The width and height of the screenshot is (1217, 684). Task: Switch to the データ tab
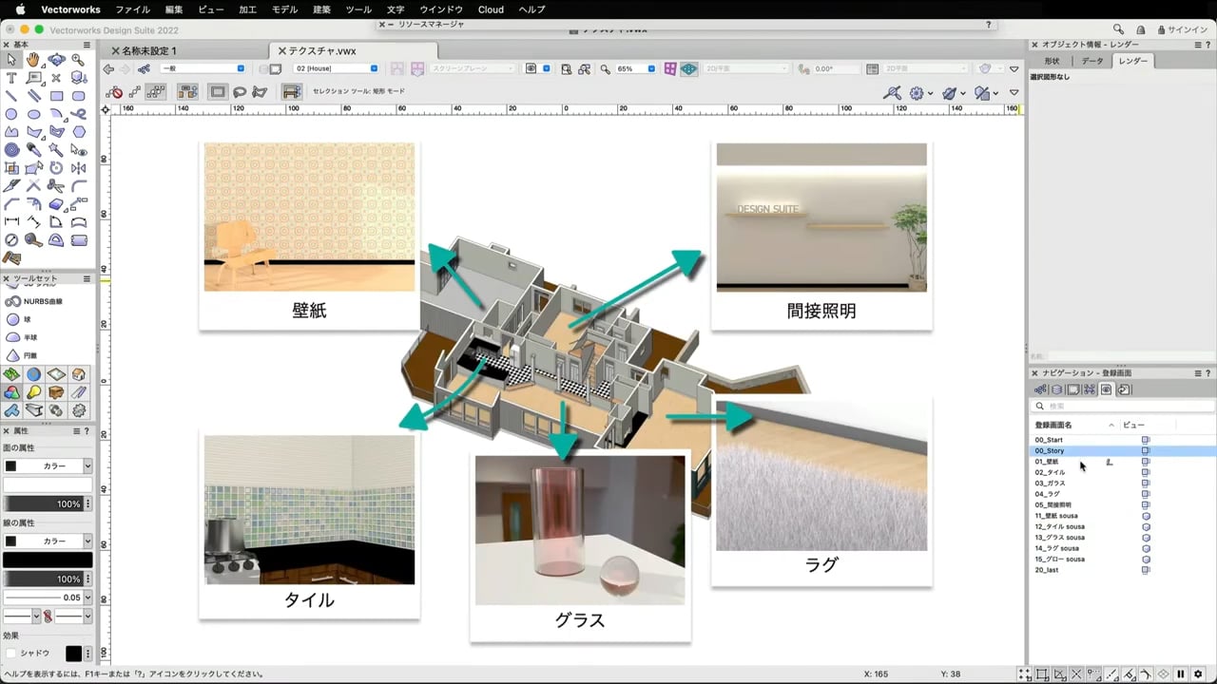(x=1092, y=61)
